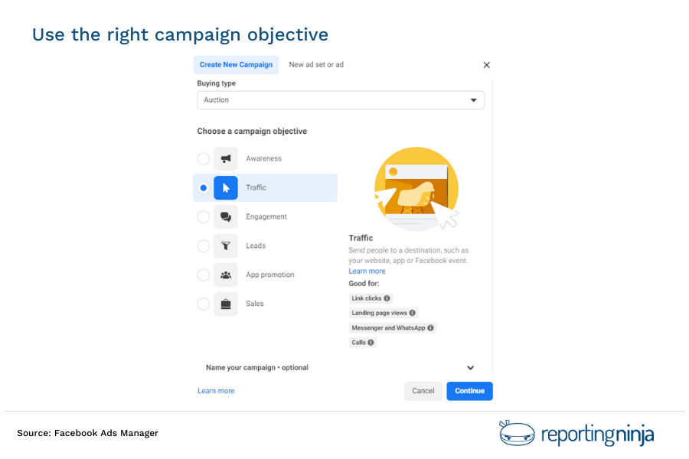Expand the Name your campaign section

470,367
